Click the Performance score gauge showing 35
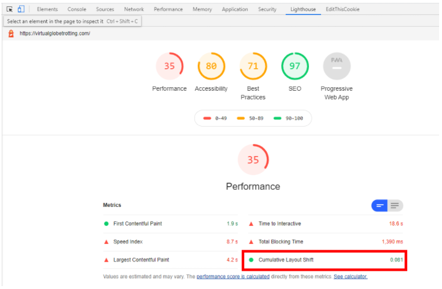Viewport: 442px width, 289px height. tap(170, 66)
